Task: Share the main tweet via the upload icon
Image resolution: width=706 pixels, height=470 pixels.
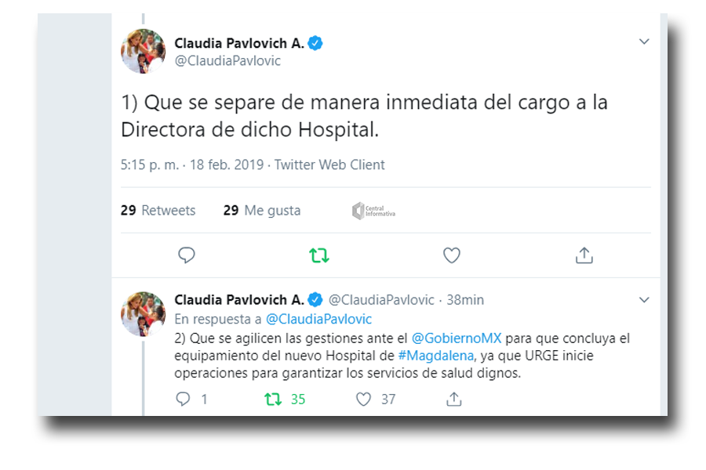Action: (x=584, y=255)
